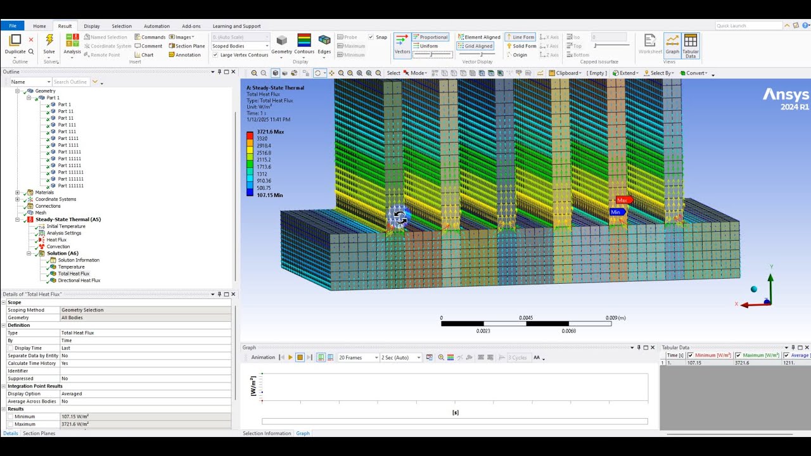Toggle Large Vertex Contours checkbox
Image resolution: width=811 pixels, height=456 pixels.
pyautogui.click(x=215, y=55)
